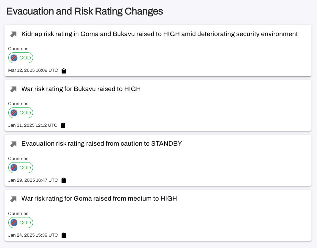Click the arrow icon beside the Evacuation risk rating entry
Image resolution: width=317 pixels, height=248 pixels.
13,144
